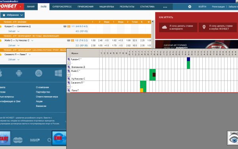Click the МИР payment logo

pos(35,140)
